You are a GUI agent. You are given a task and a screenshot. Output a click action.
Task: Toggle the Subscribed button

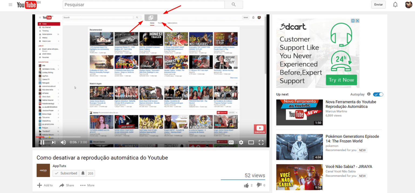[66, 173]
